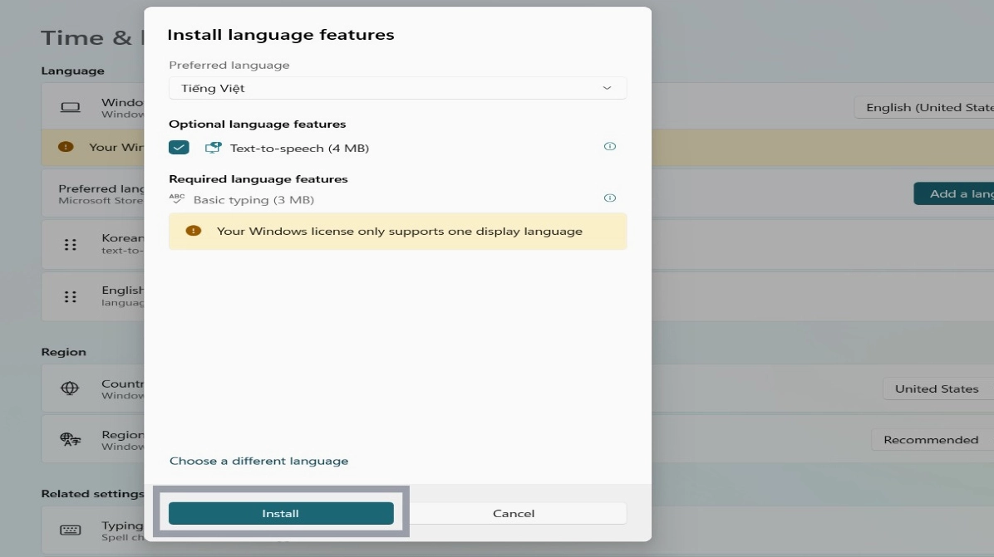Click the info icon beside Basic typing

pyautogui.click(x=609, y=198)
